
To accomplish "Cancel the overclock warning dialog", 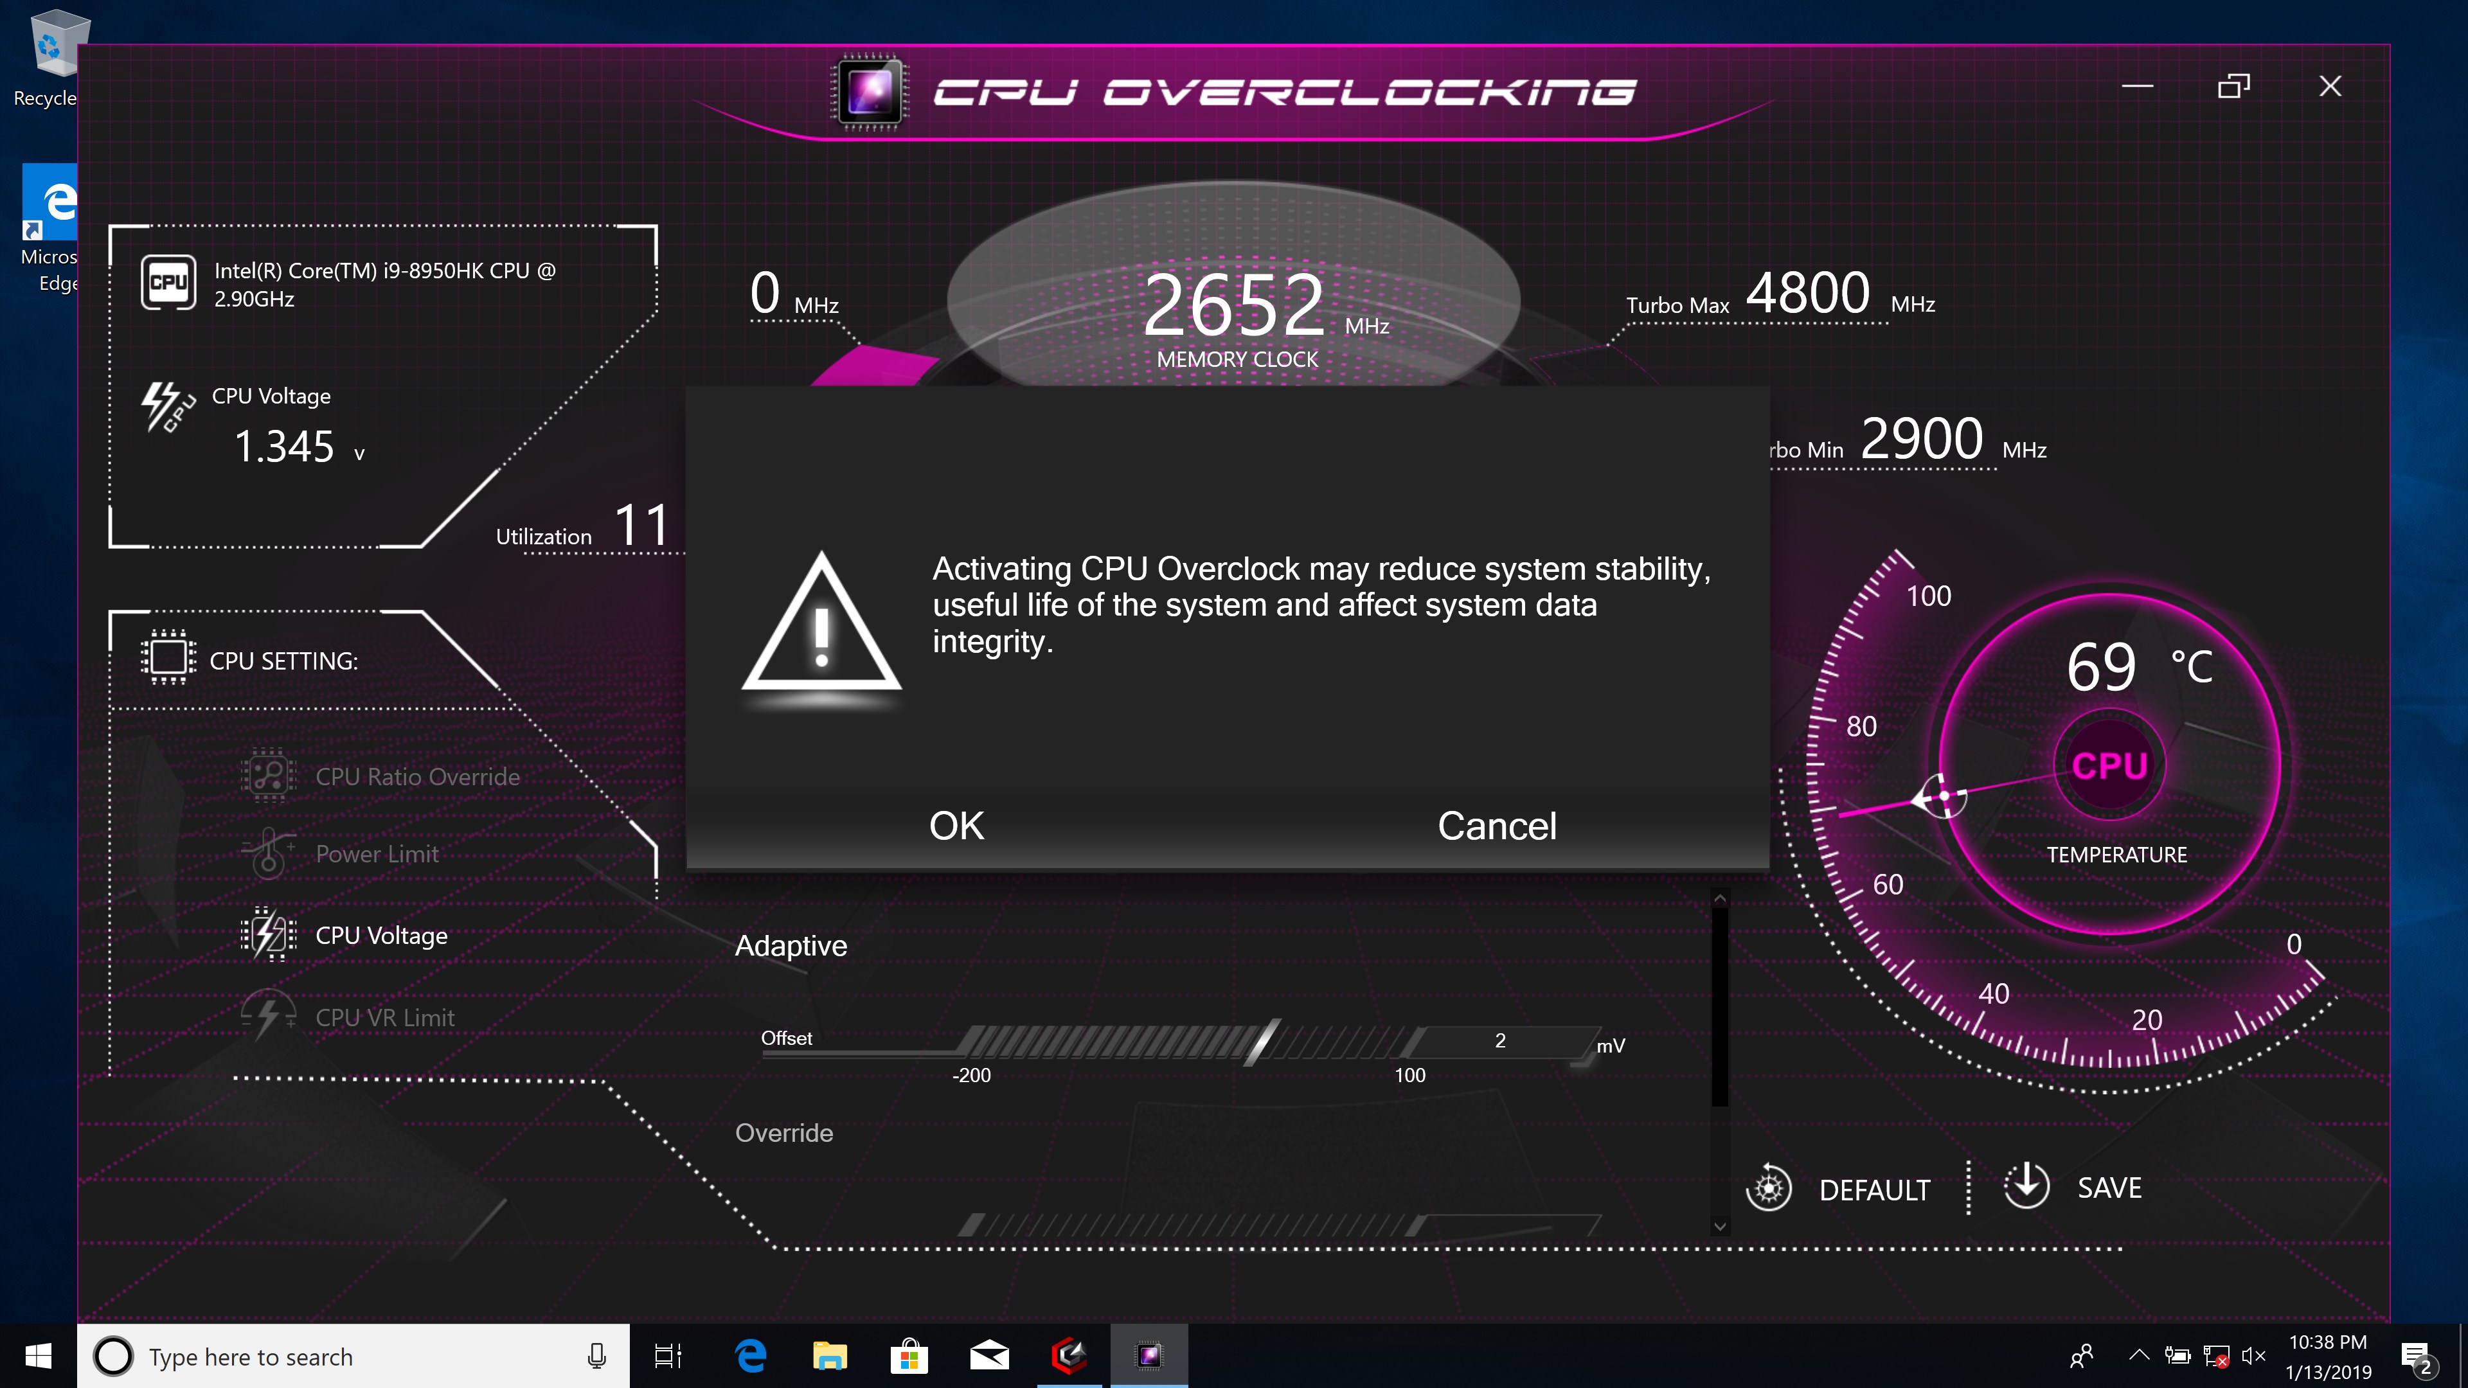I will (1496, 826).
